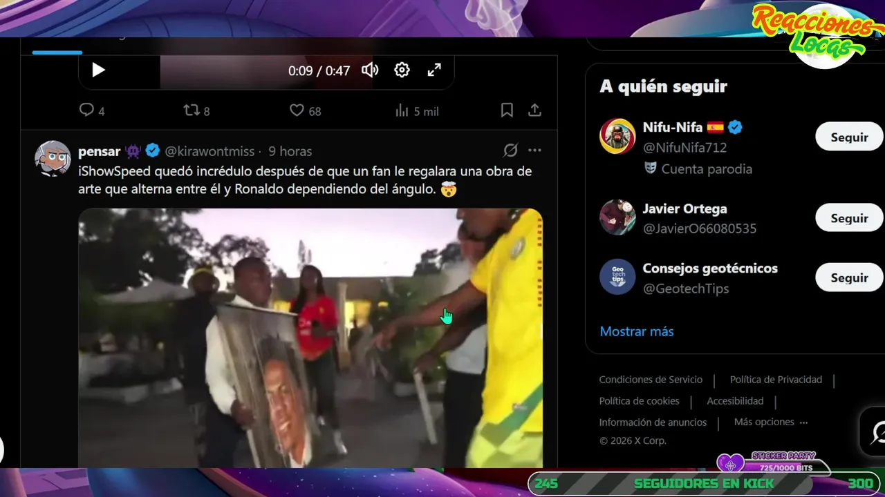Click the 9 horas timestamp
Image resolution: width=885 pixels, height=497 pixels.
pos(290,151)
